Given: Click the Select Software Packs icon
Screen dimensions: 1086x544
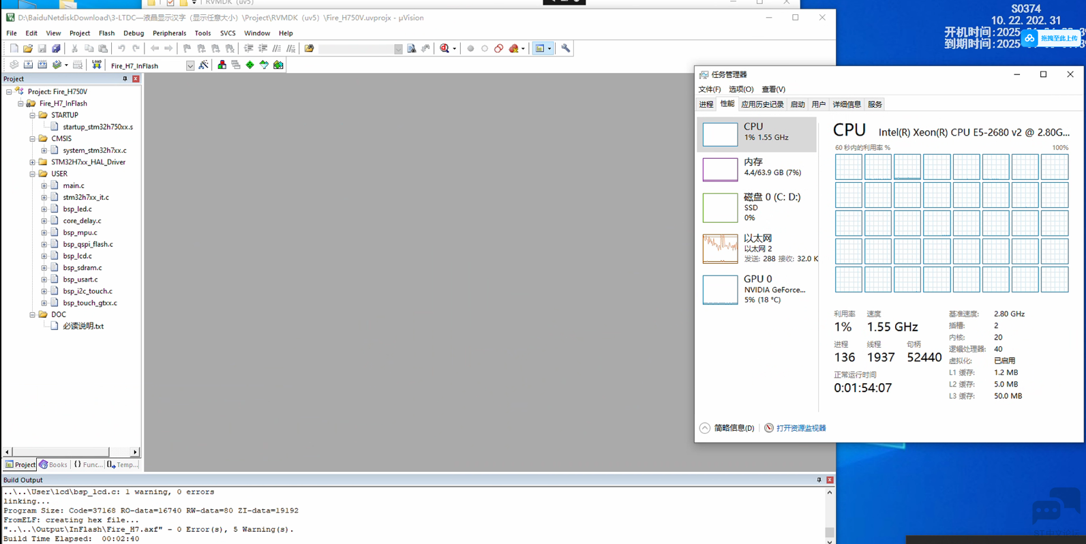Looking at the screenshot, I should (264, 65).
